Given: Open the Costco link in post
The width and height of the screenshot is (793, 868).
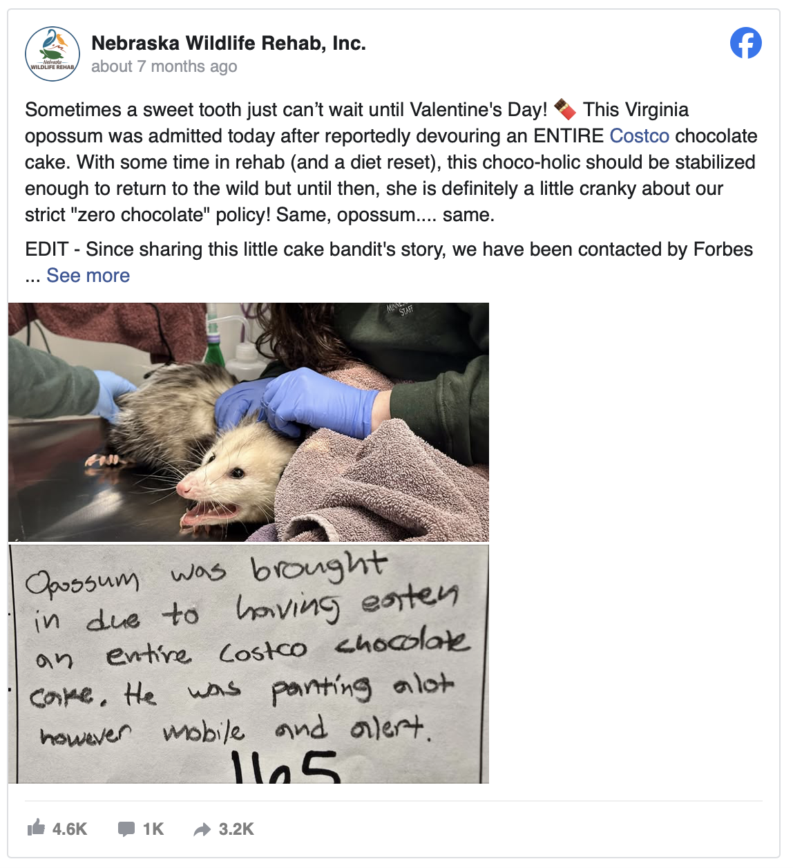Looking at the screenshot, I should coord(639,135).
